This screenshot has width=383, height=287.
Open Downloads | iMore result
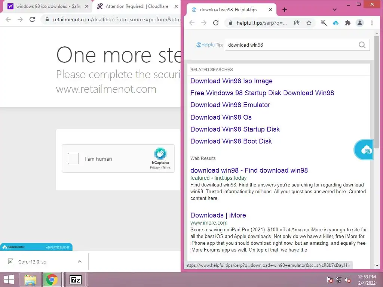[218, 215]
